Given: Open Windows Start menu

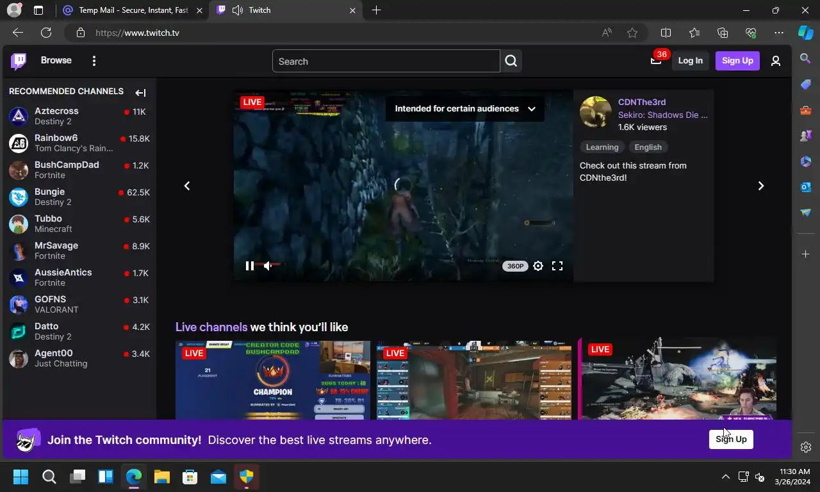Looking at the screenshot, I should 20,477.
